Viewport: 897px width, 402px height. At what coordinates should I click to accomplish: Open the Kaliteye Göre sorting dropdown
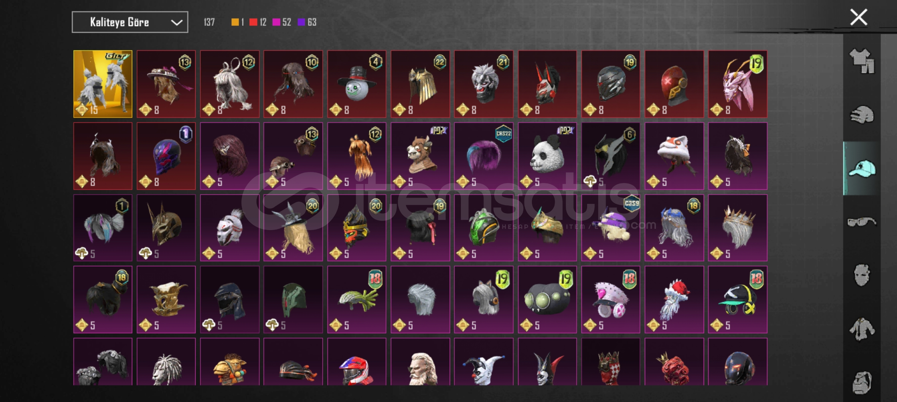(x=130, y=22)
